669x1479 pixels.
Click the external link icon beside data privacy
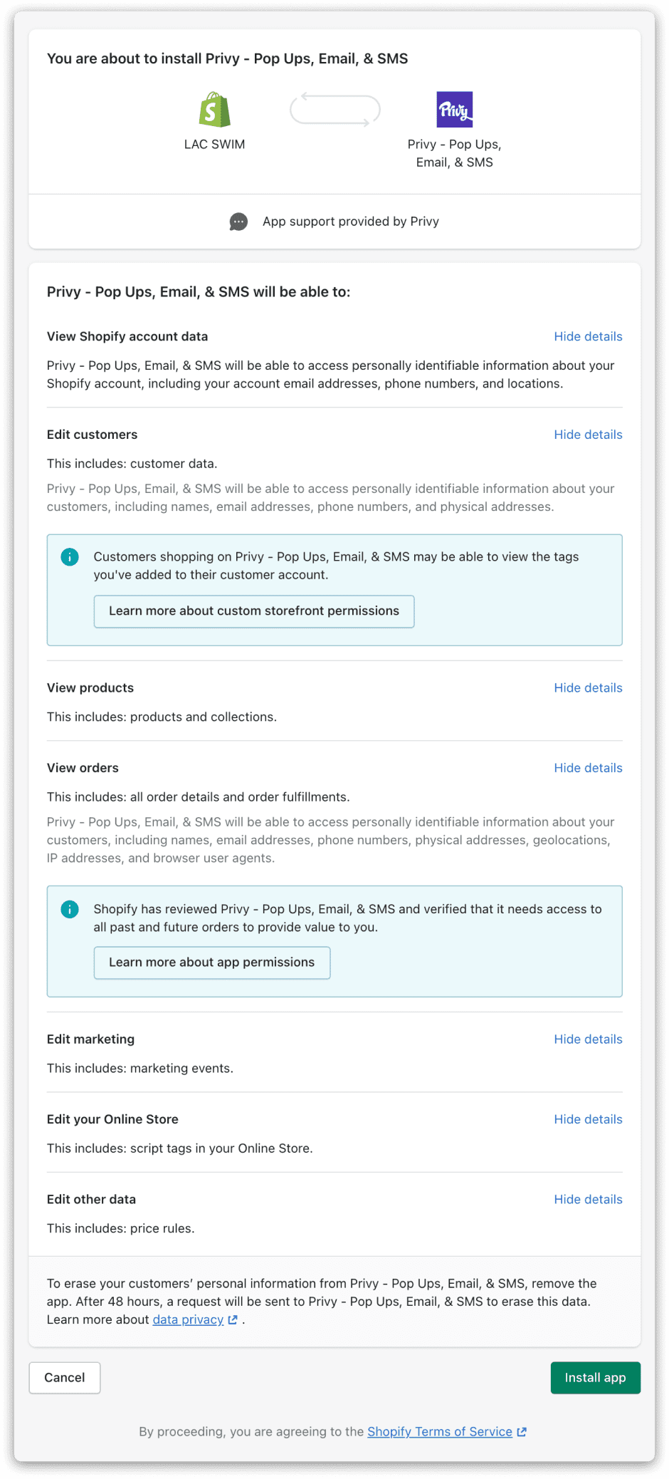click(233, 1319)
